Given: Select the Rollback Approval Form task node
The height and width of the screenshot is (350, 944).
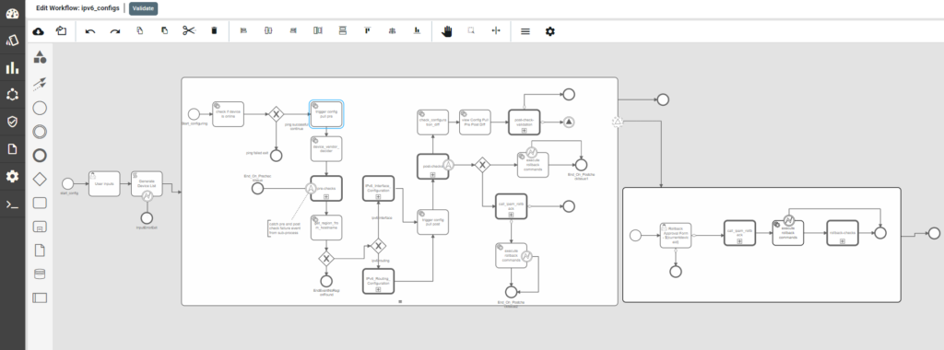Looking at the screenshot, I should click(x=676, y=236).
